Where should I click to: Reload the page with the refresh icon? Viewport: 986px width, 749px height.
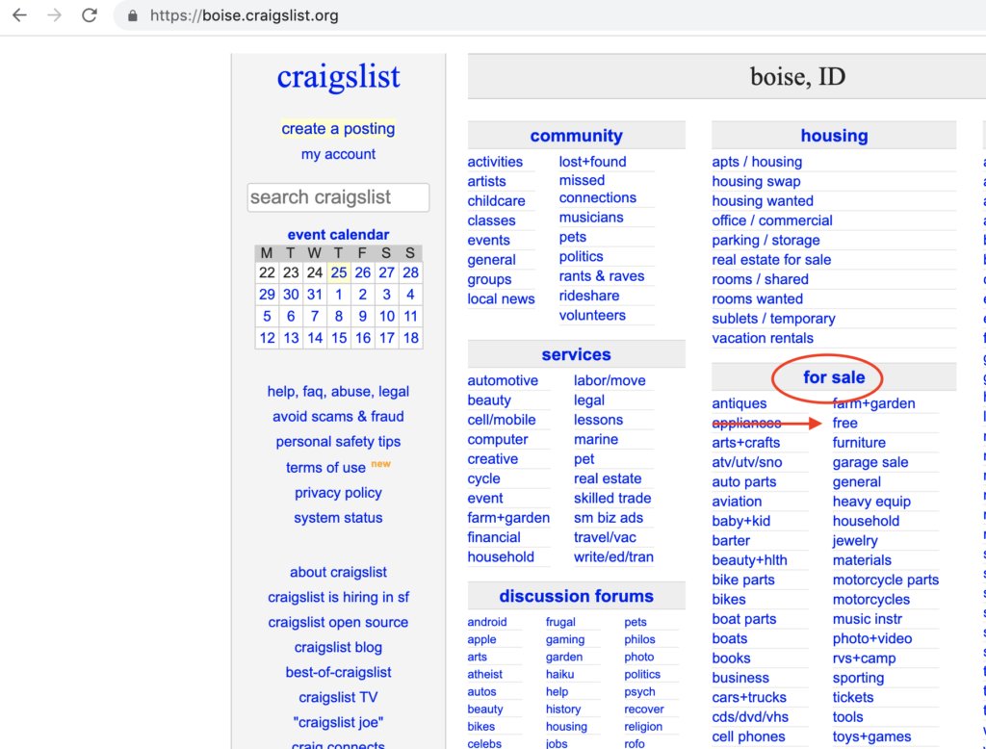click(x=90, y=15)
